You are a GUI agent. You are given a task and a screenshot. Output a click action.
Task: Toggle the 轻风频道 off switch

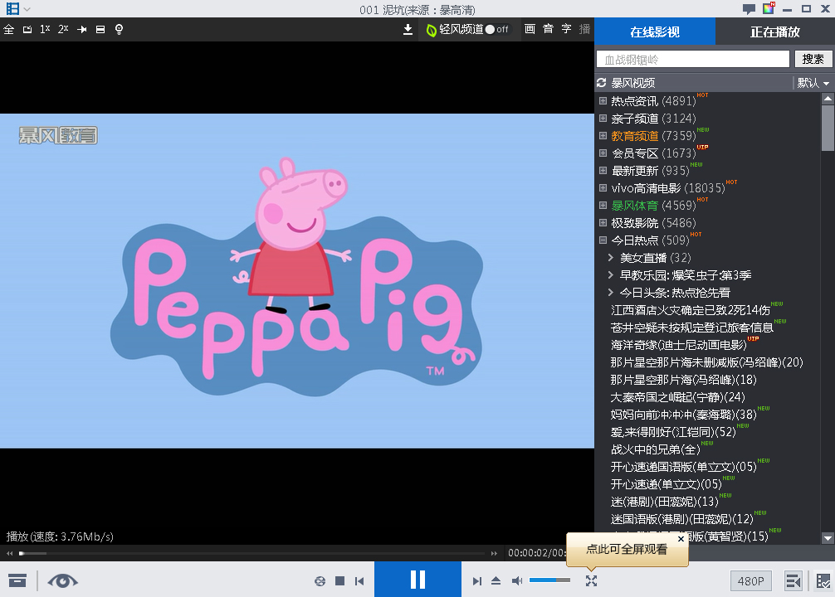496,30
